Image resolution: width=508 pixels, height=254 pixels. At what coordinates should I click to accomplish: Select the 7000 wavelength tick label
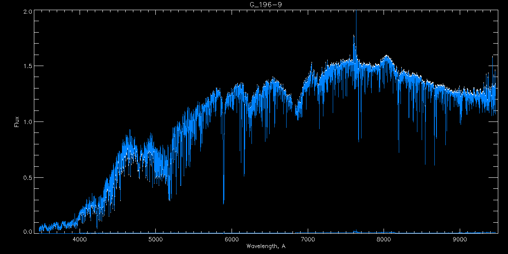click(x=308, y=239)
